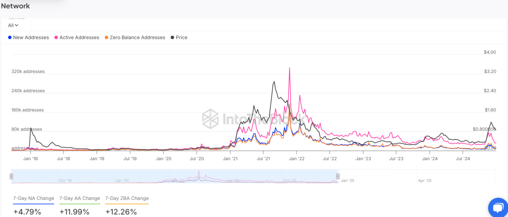Click the right range slider handle
This screenshot has height=217, width=508.
tap(338, 176)
